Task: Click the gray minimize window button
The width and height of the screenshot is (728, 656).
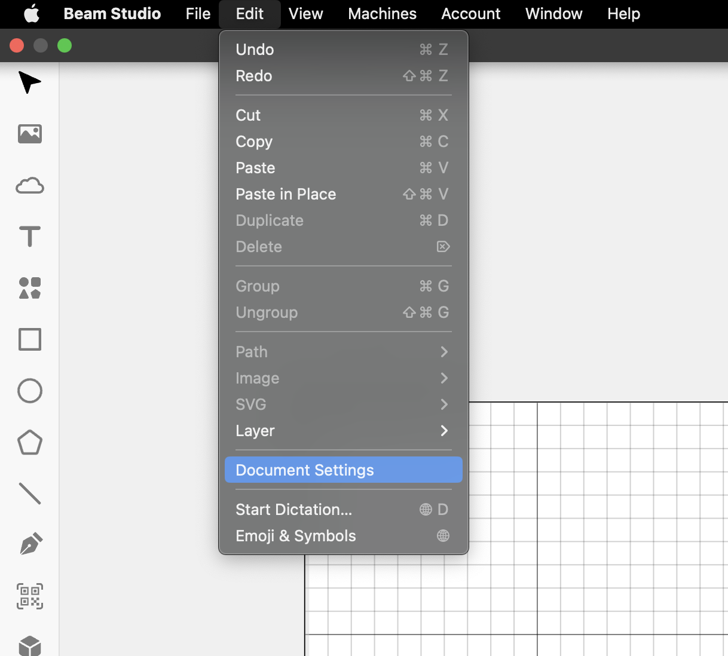Action: click(x=41, y=45)
